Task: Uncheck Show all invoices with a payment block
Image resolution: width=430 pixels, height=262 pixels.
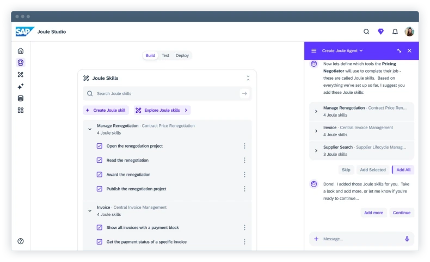Action: 100,228
